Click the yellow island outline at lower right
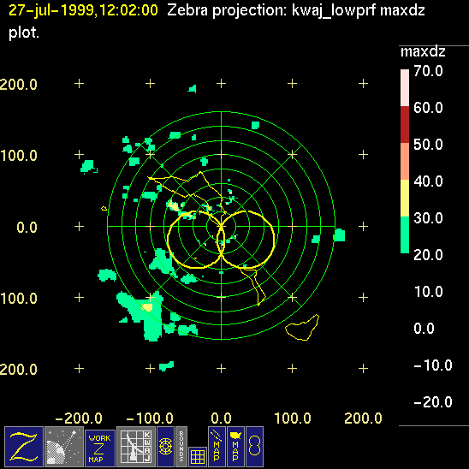This screenshot has height=469, width=469. pos(302,328)
